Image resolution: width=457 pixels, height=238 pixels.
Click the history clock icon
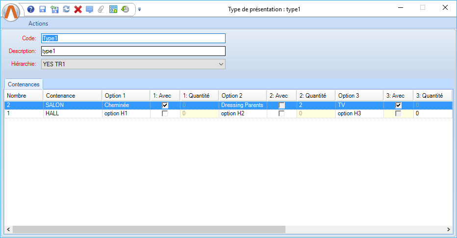[125, 9]
